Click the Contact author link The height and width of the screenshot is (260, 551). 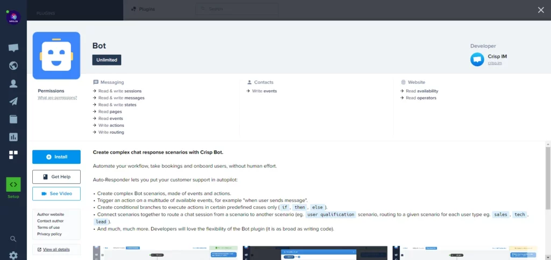pos(50,221)
